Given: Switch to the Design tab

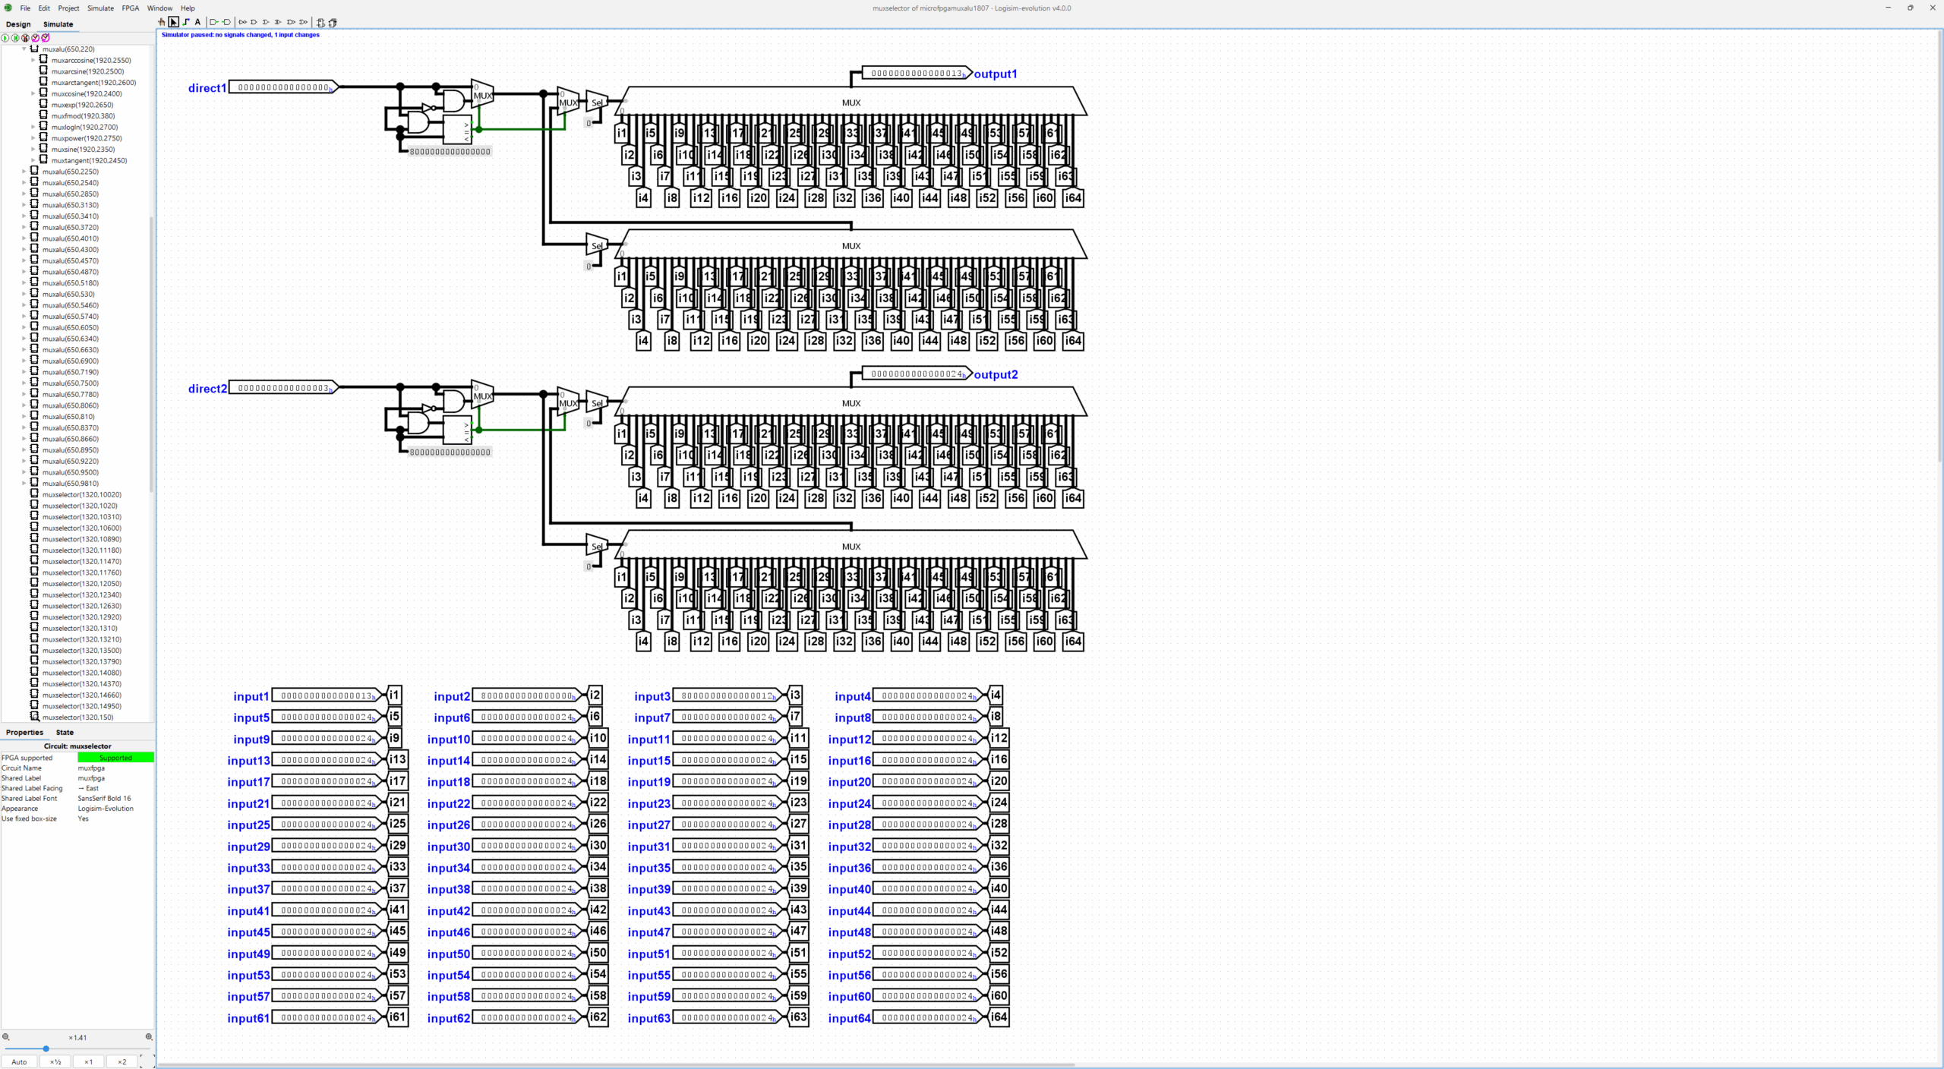Looking at the screenshot, I should [18, 24].
